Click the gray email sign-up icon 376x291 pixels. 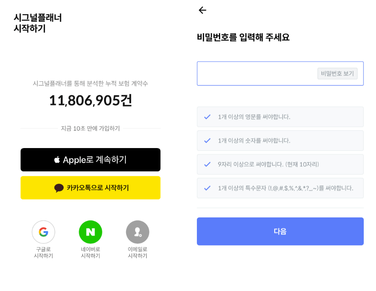(138, 232)
